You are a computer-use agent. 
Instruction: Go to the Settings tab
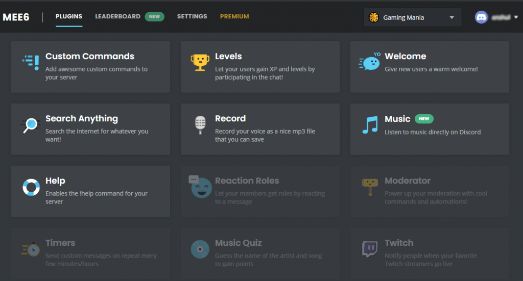pos(192,16)
